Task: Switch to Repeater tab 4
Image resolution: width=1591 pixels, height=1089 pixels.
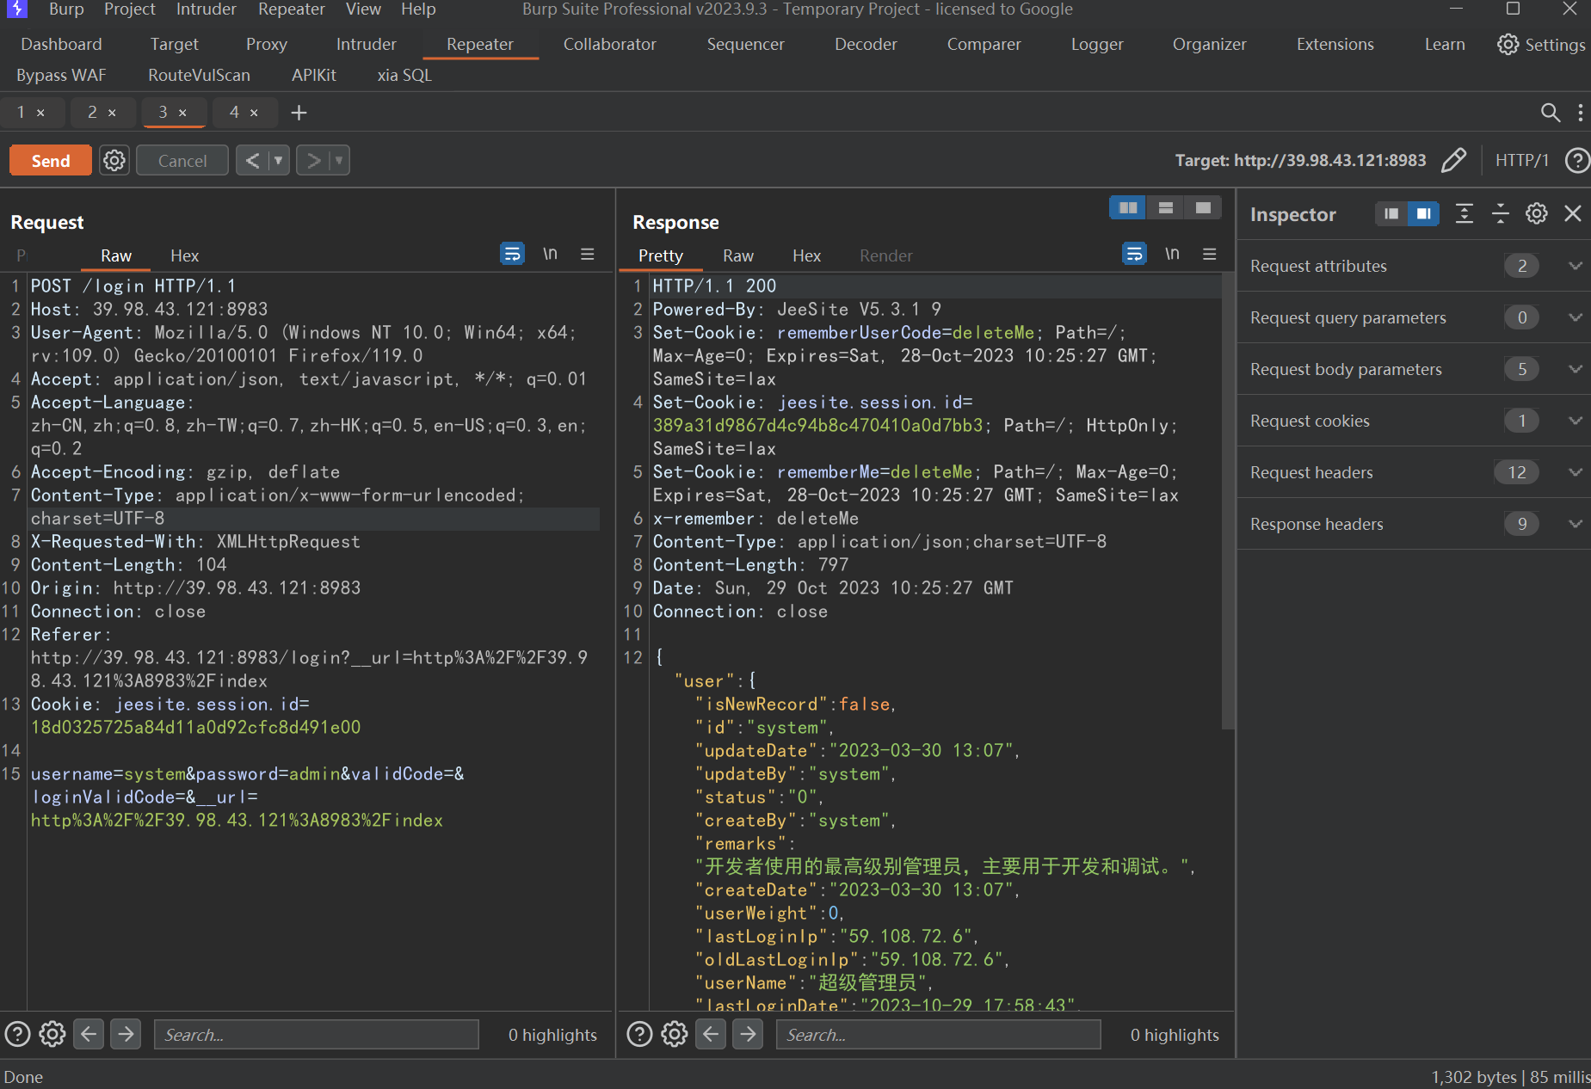Action: [x=235, y=113]
